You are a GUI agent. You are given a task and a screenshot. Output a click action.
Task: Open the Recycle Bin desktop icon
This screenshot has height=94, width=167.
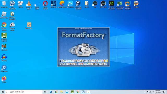tap(4, 4)
